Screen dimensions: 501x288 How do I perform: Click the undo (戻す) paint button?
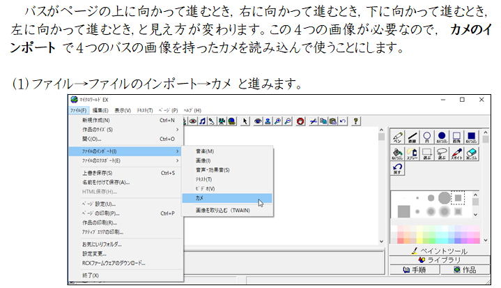(397, 168)
